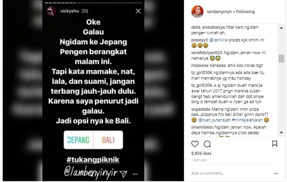Click the comments scroll down arrow
This screenshot has width=287, height=182.
[x=281, y=133]
